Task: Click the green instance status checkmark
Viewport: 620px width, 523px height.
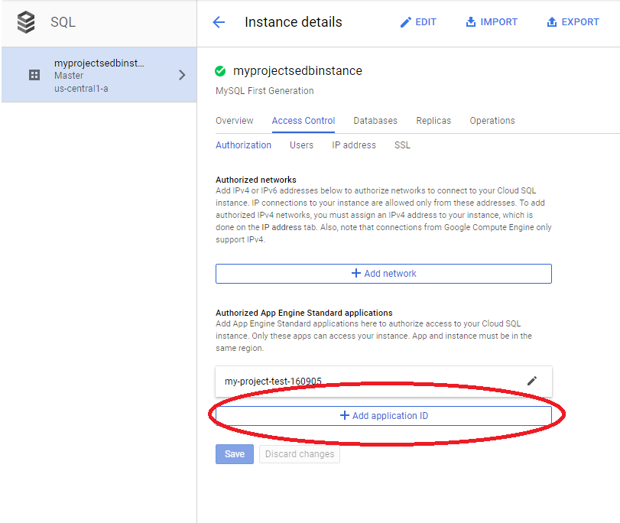Action: (220, 71)
